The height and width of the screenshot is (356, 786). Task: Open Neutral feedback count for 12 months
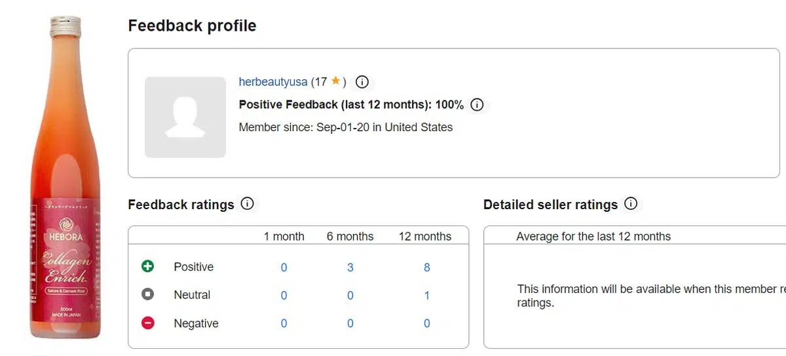427,296
